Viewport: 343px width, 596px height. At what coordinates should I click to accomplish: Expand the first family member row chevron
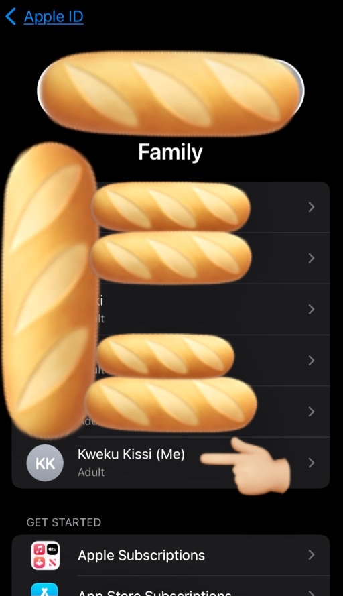pos(312,206)
